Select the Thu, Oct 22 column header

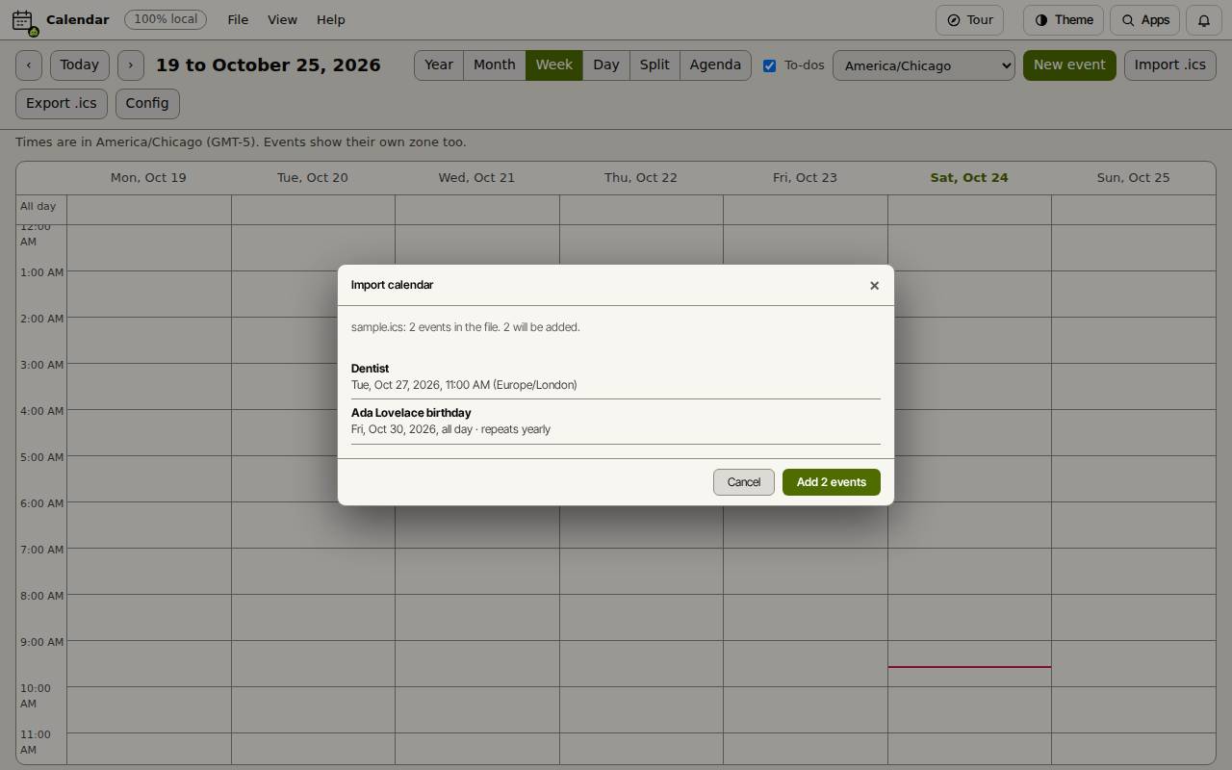coord(641,178)
